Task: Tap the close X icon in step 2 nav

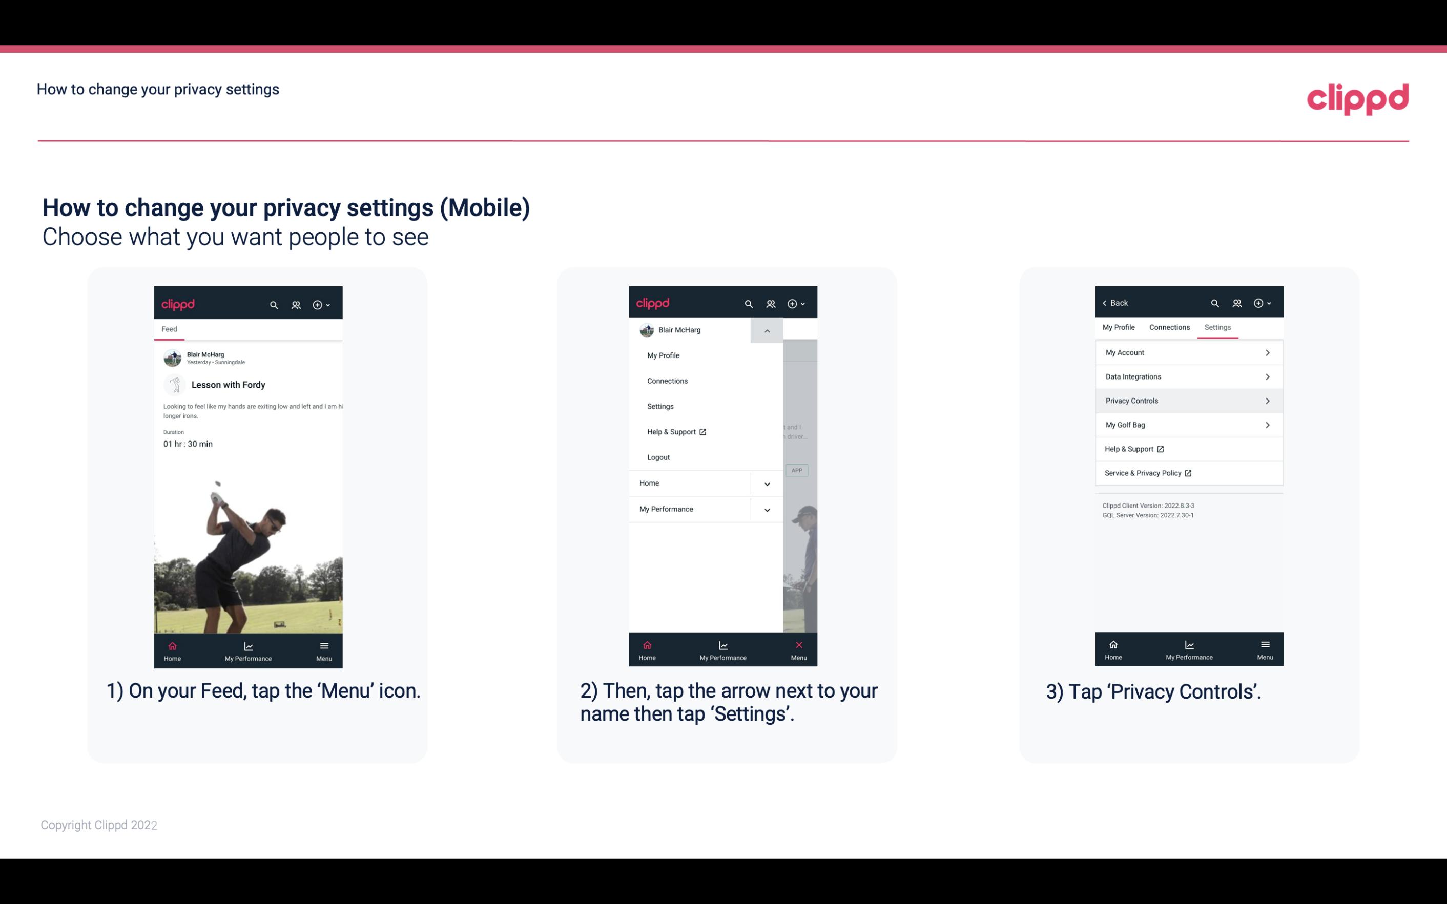Action: pos(797,645)
